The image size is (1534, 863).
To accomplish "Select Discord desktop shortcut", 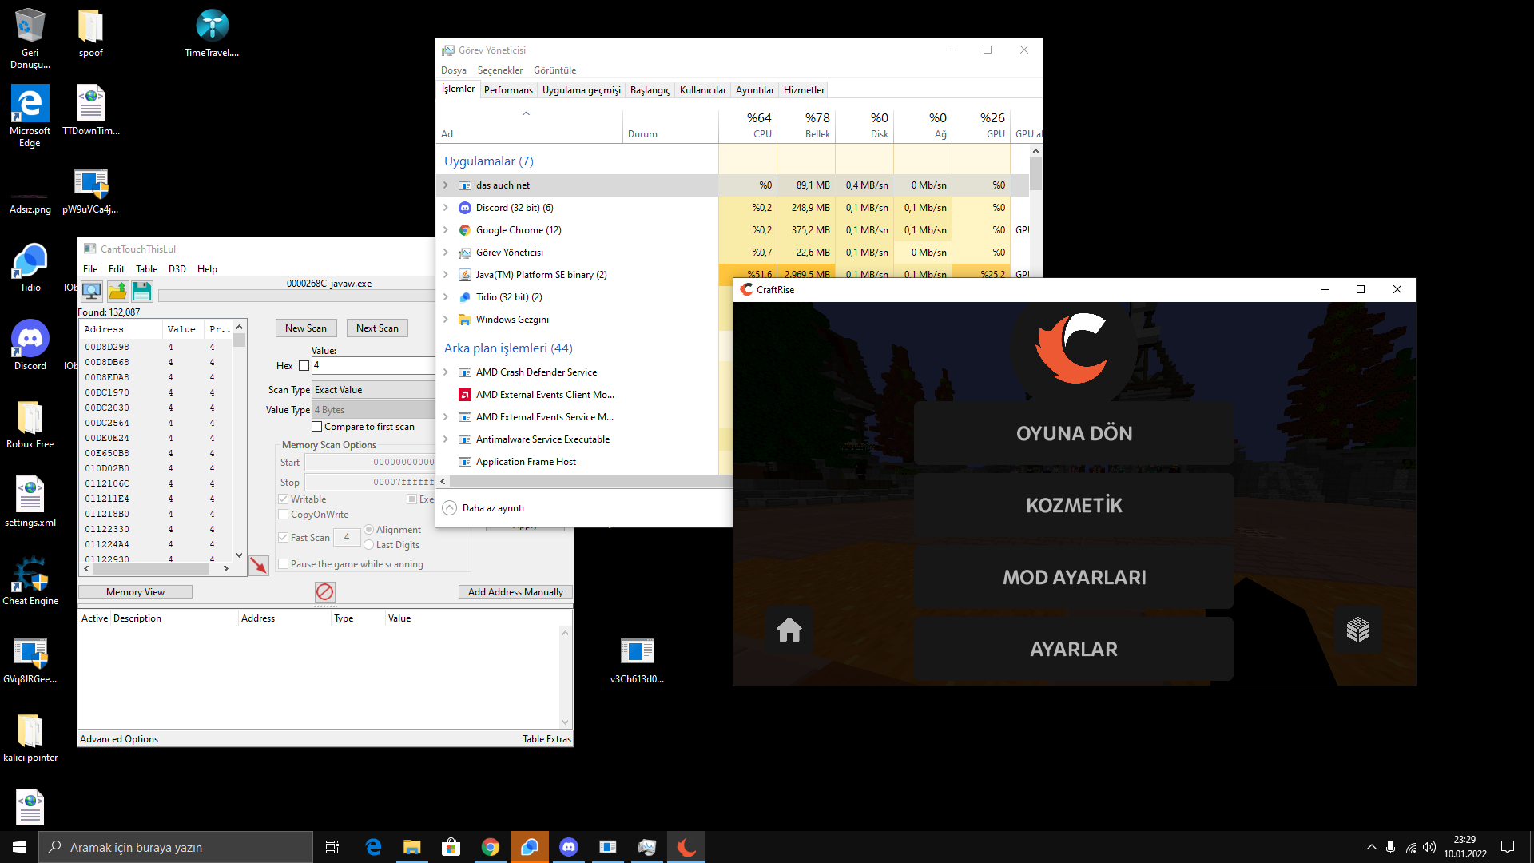I will tap(30, 345).
